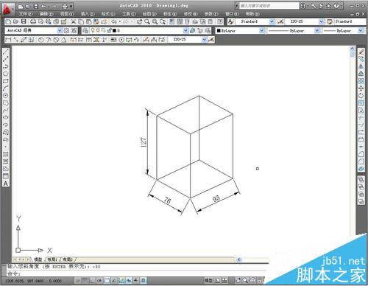Image resolution: width=368 pixels, height=286 pixels.
Task: Select the Rotate tool in modify toolbar
Action: (x=361, y=96)
